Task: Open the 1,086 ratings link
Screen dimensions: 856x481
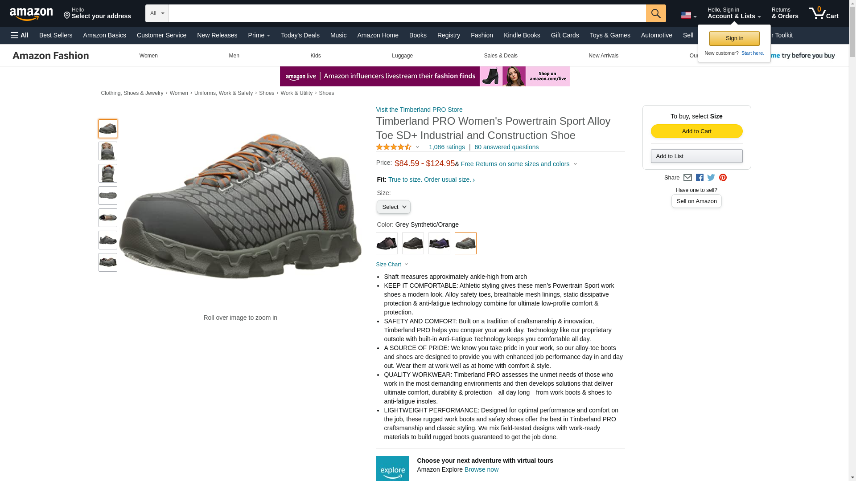Action: point(447,147)
